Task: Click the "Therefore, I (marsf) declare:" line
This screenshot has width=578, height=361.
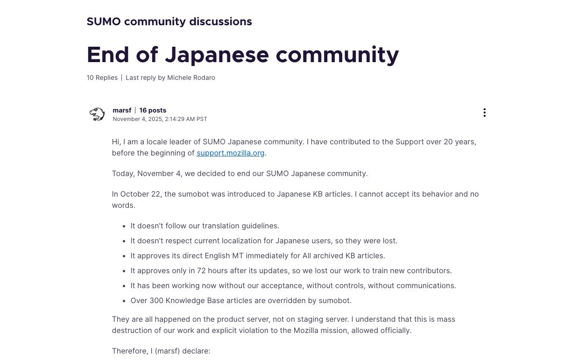Action: point(161,351)
